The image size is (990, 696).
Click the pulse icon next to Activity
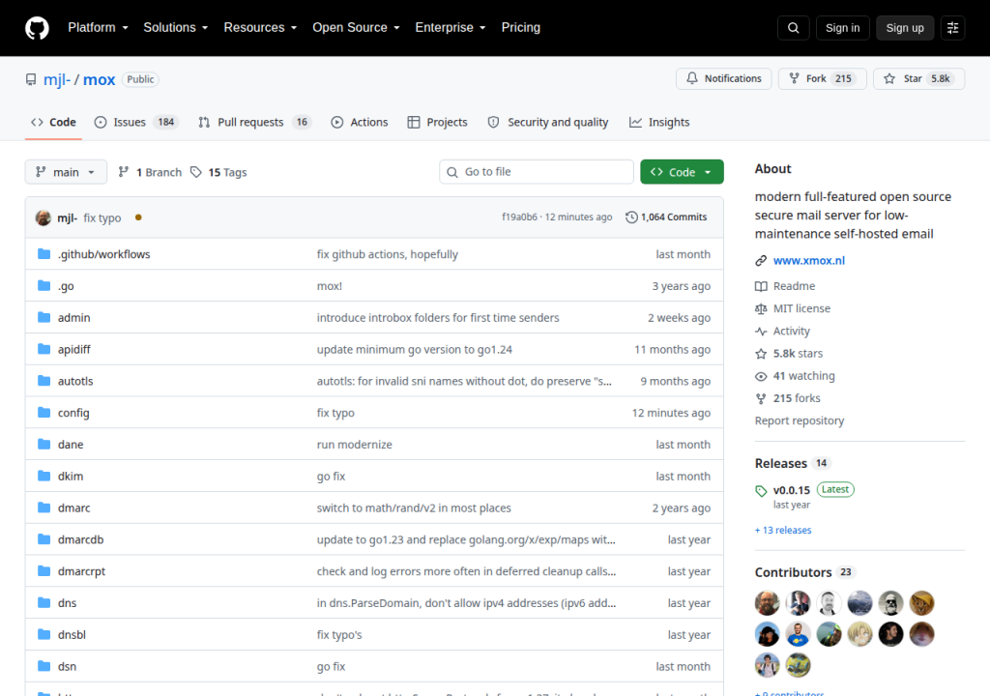[x=761, y=331]
